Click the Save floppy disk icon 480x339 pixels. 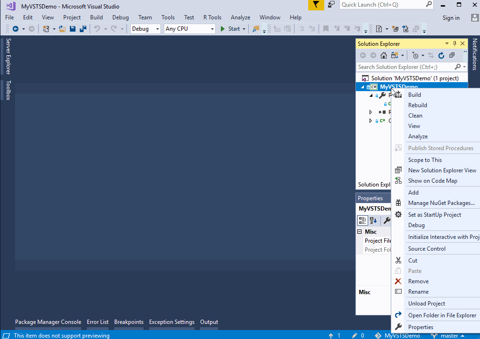click(73, 29)
